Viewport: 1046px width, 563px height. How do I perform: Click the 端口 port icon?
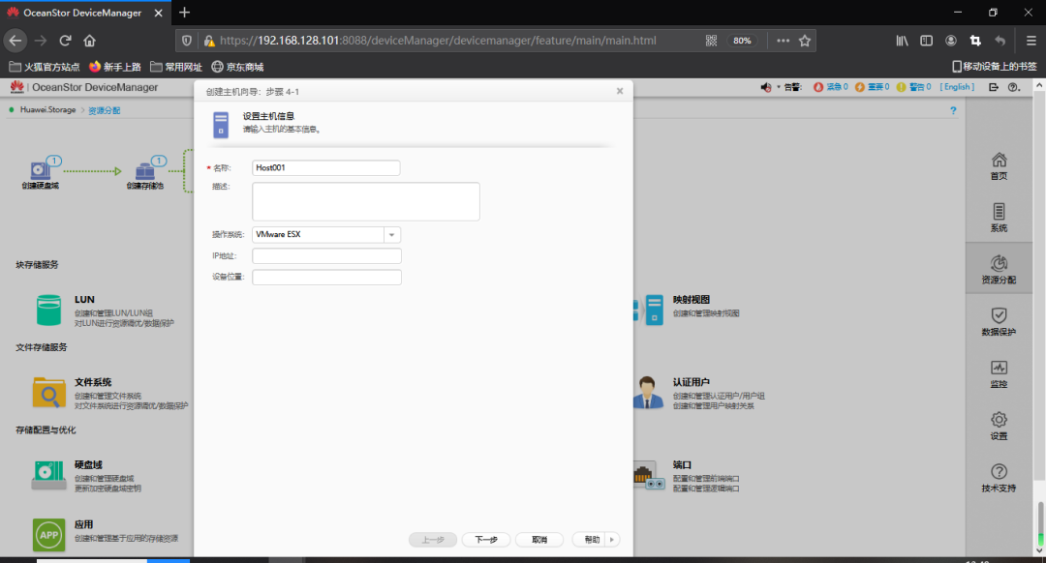[648, 476]
